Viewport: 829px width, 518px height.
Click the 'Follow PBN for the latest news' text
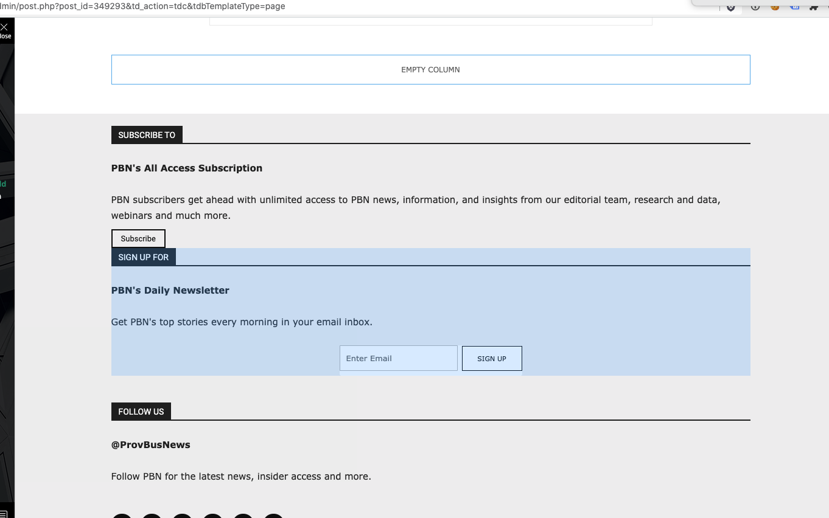241,477
